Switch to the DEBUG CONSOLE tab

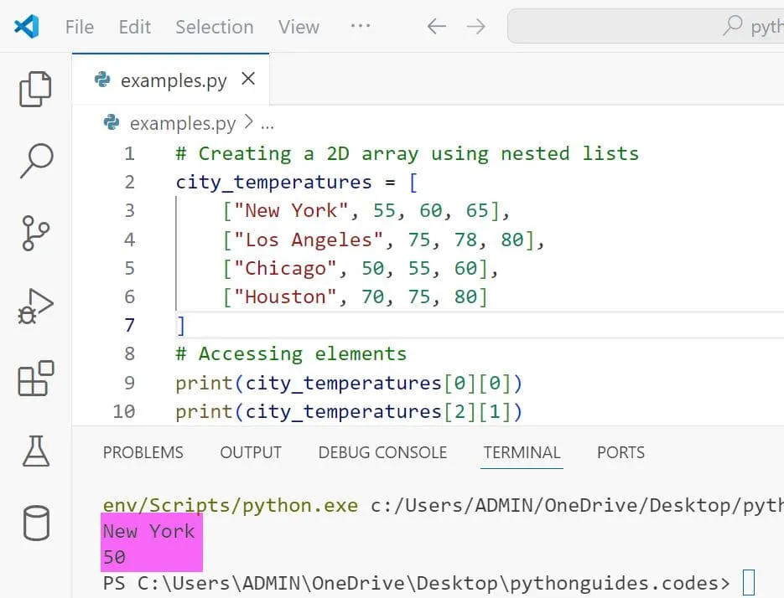(x=382, y=452)
